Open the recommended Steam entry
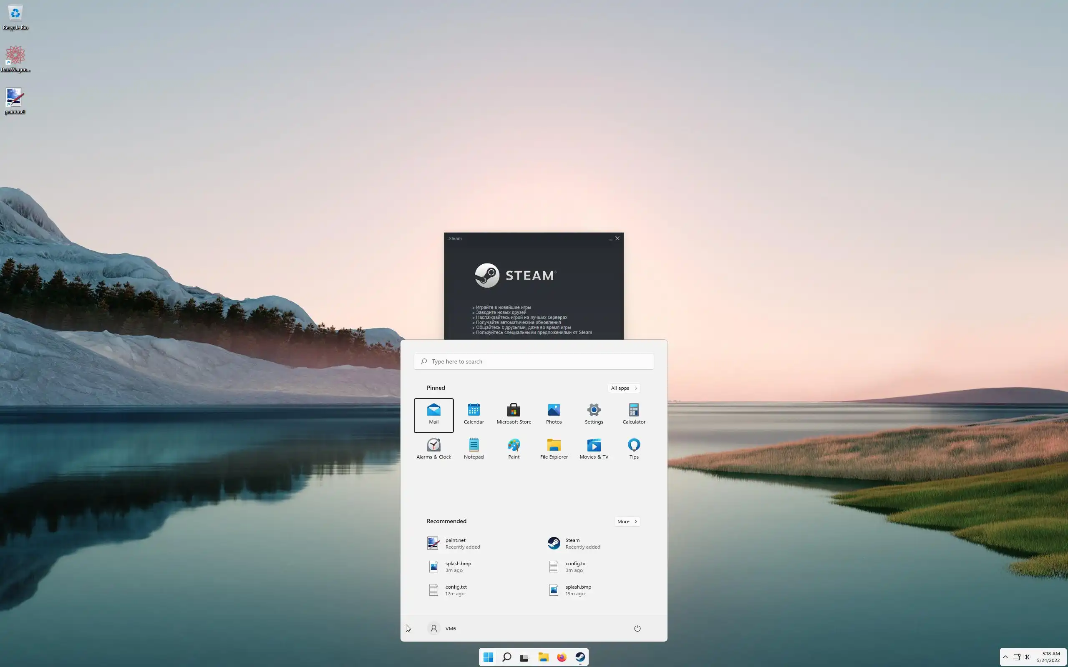 (574, 543)
